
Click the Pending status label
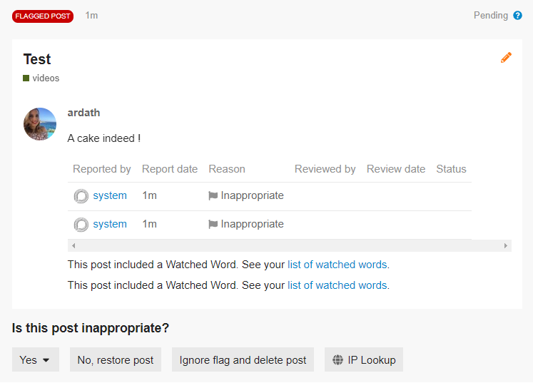click(490, 15)
